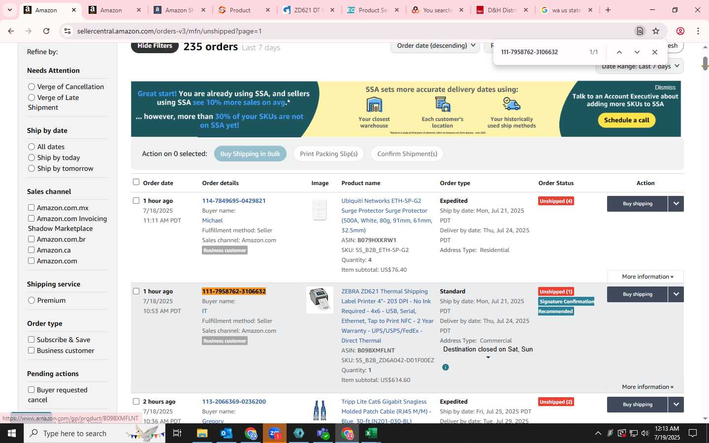This screenshot has height=443, width=709.
Task: Switch to wa us state Google tab
Action: point(566,10)
